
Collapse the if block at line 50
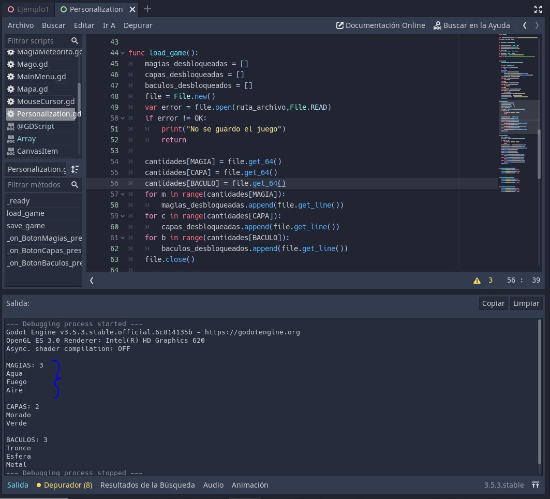123,118
